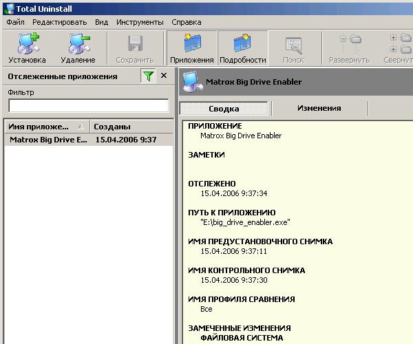Click the pre-install snapshot time 9:37:11
Viewport: 413px width, 344px height.
(x=234, y=251)
